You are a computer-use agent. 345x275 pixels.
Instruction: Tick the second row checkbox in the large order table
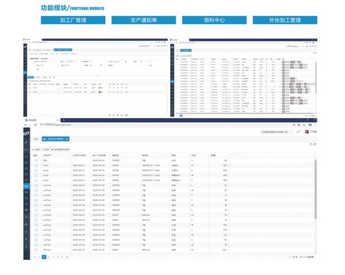coord(36,166)
